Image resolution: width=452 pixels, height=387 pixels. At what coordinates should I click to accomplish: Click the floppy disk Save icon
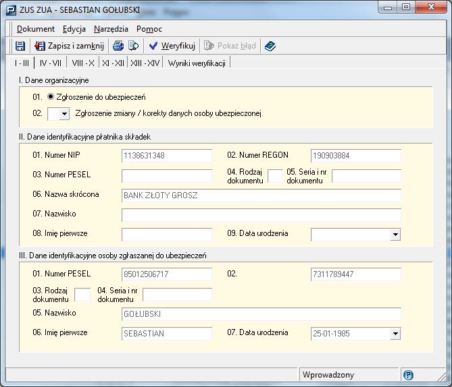pos(20,46)
